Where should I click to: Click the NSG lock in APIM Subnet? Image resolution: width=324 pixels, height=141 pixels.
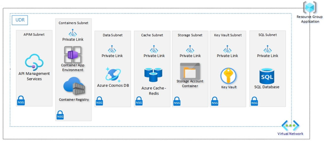click(21, 100)
